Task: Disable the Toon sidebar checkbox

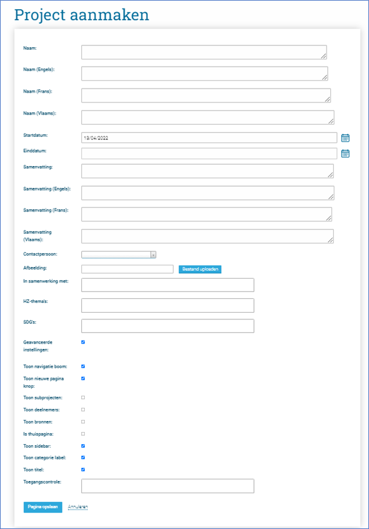Action: [x=83, y=446]
